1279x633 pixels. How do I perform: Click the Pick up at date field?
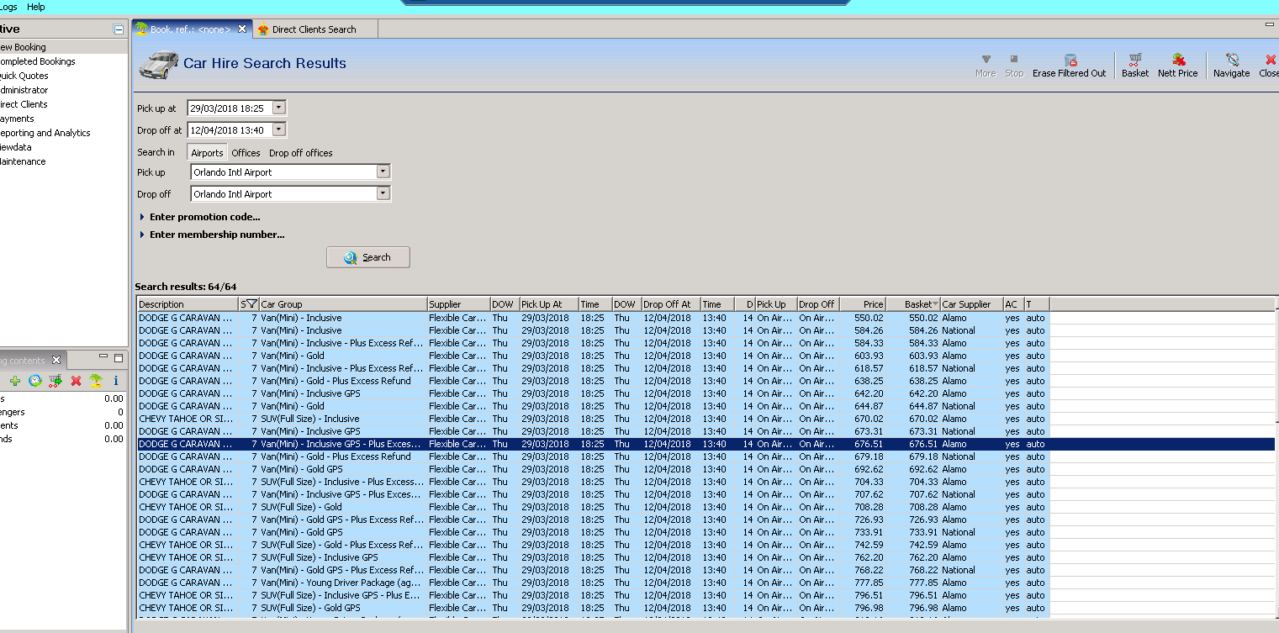pos(230,108)
